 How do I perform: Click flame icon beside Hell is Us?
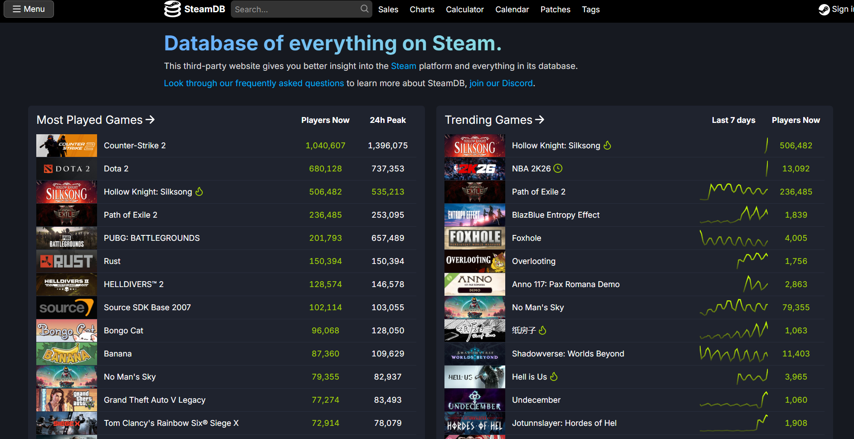pos(554,376)
